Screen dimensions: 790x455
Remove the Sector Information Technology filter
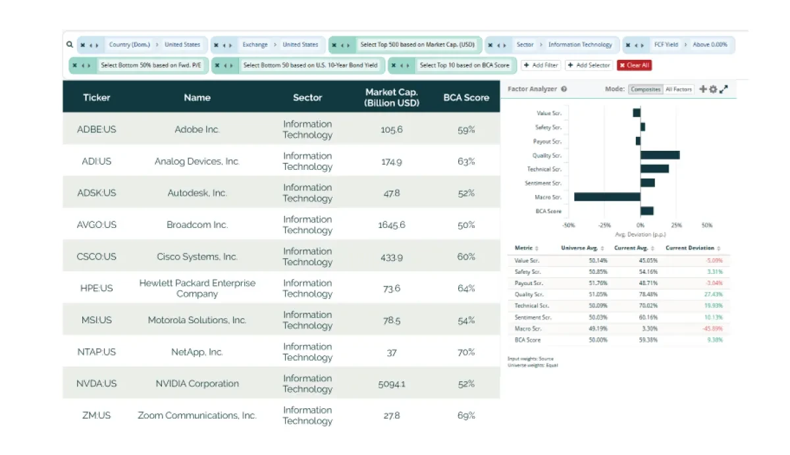tap(491, 45)
